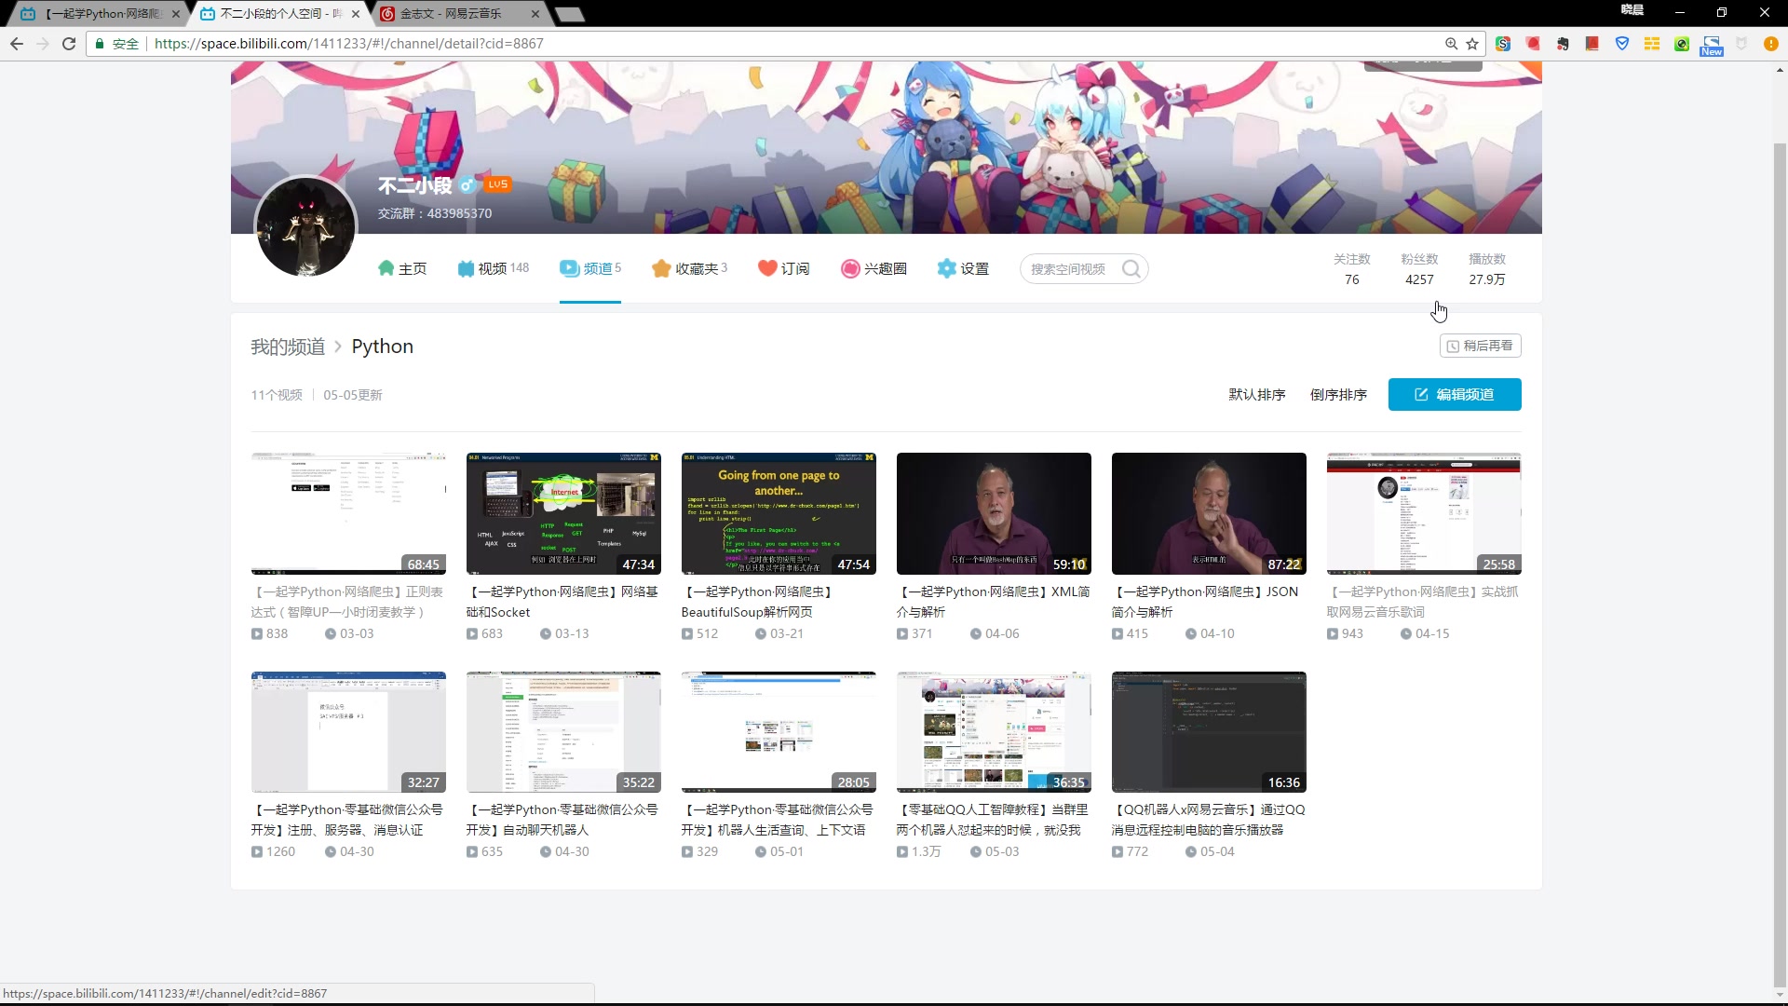
Task: Click the search magnifier icon in search bar
Action: coord(1132,267)
